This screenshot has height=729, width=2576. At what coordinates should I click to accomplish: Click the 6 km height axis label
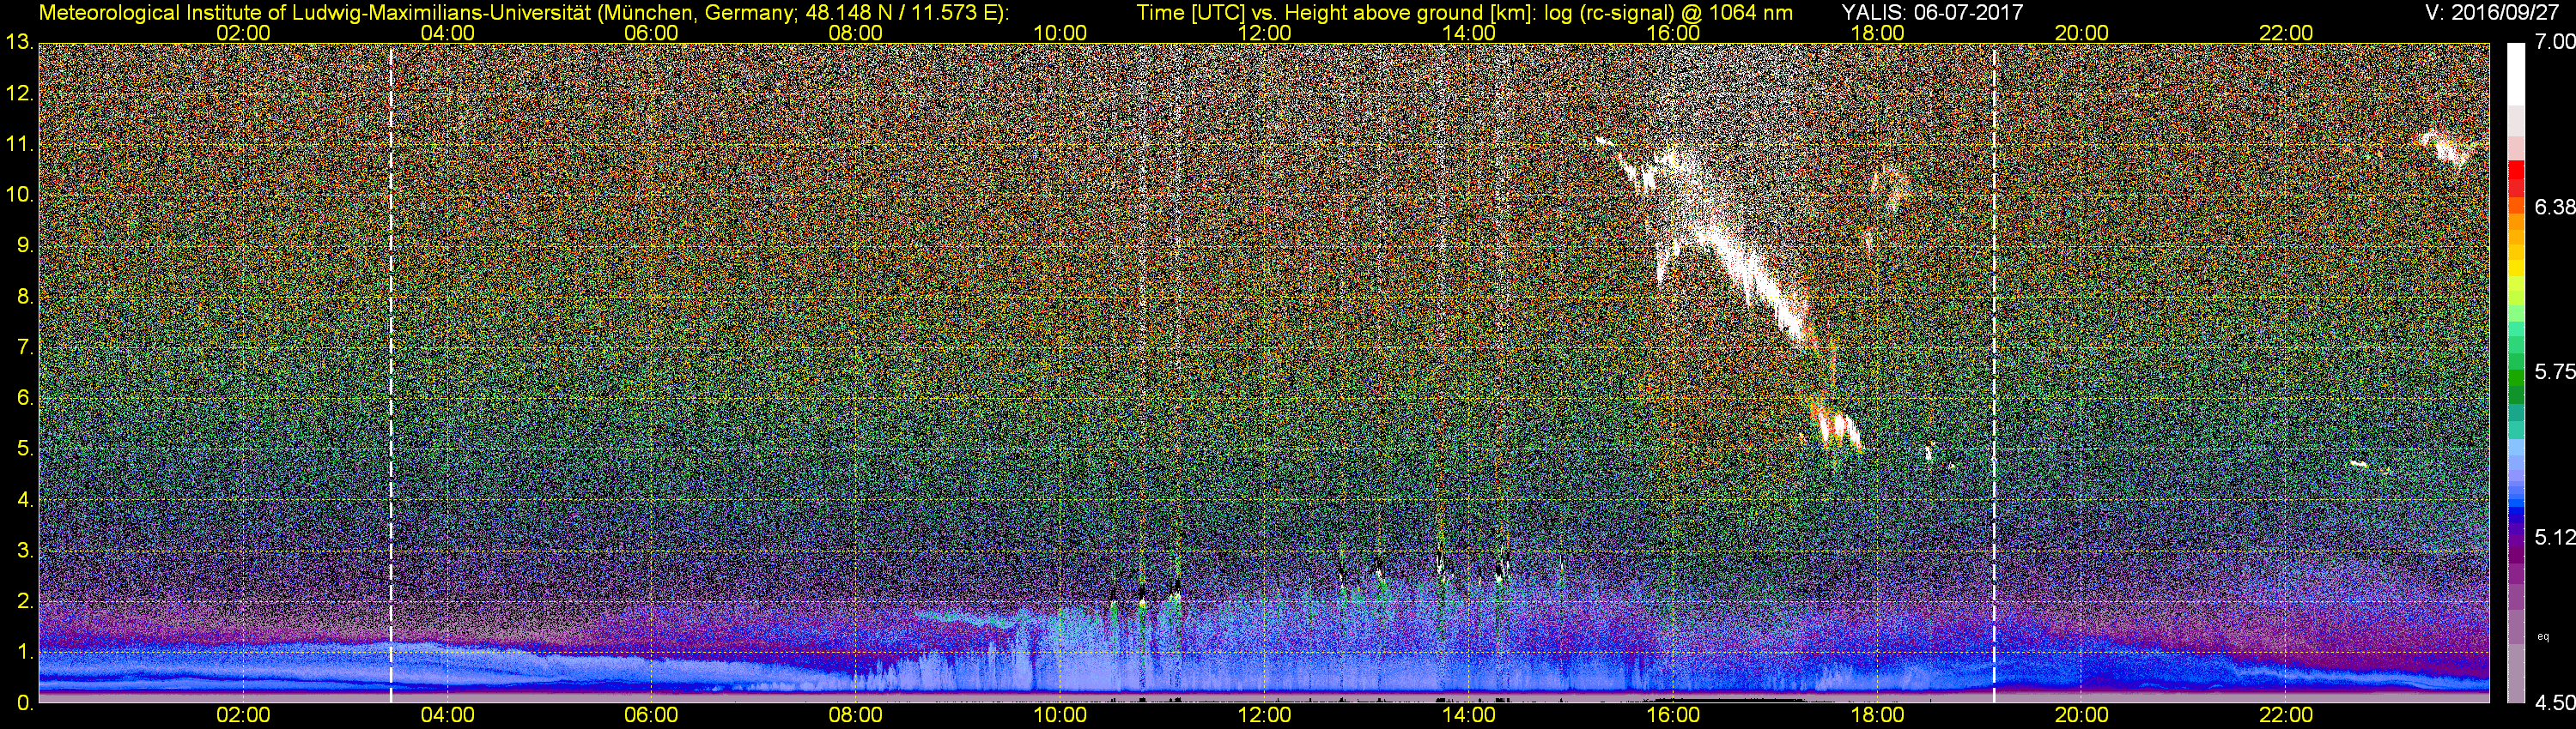(25, 399)
